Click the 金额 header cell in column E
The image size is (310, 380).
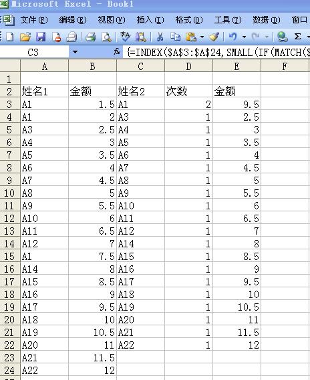[237, 91]
